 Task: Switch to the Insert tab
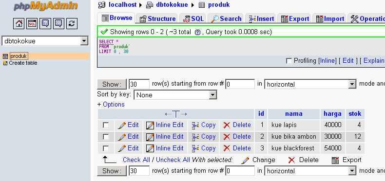click(261, 19)
